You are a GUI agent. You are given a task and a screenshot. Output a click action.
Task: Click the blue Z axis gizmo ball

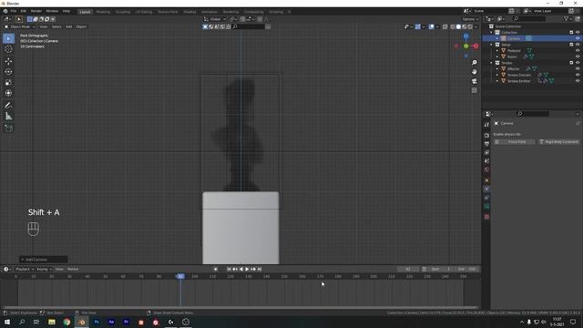point(465,36)
